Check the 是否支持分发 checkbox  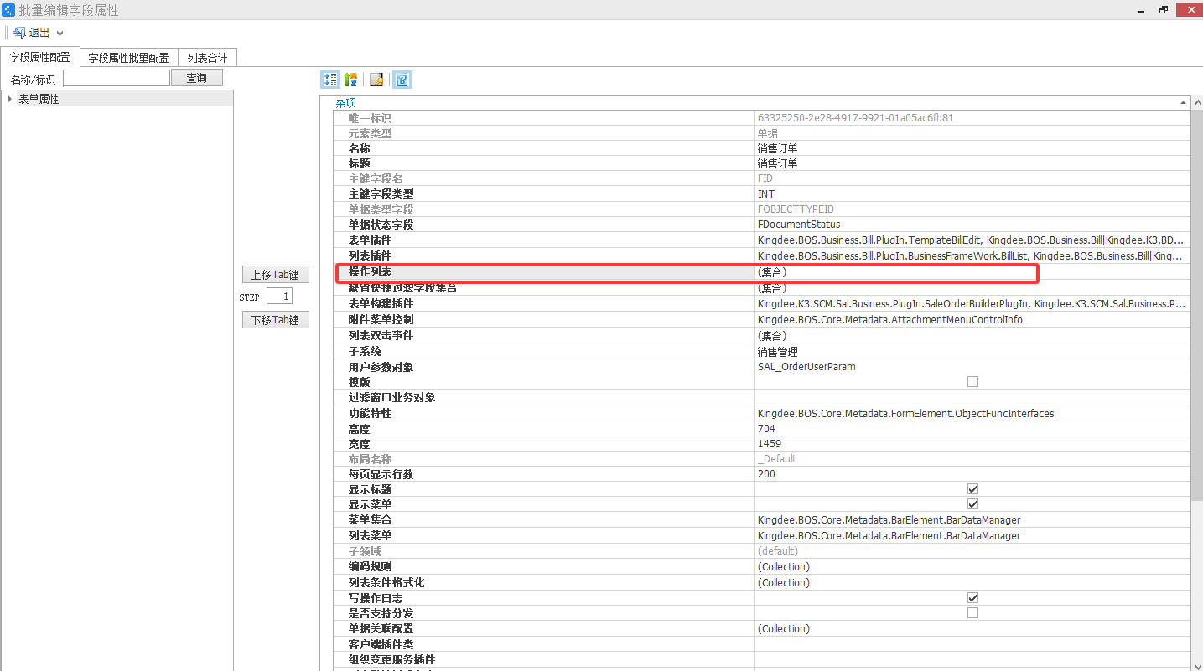pos(972,613)
